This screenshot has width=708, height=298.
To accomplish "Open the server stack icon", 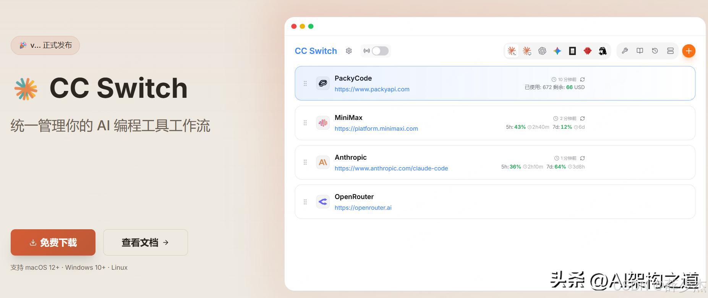I will 670,51.
